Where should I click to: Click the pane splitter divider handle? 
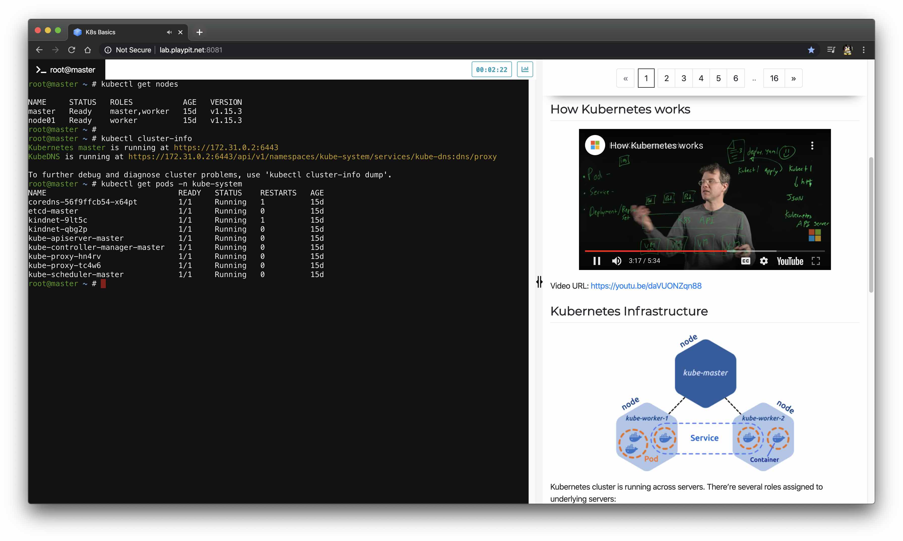[x=539, y=281]
